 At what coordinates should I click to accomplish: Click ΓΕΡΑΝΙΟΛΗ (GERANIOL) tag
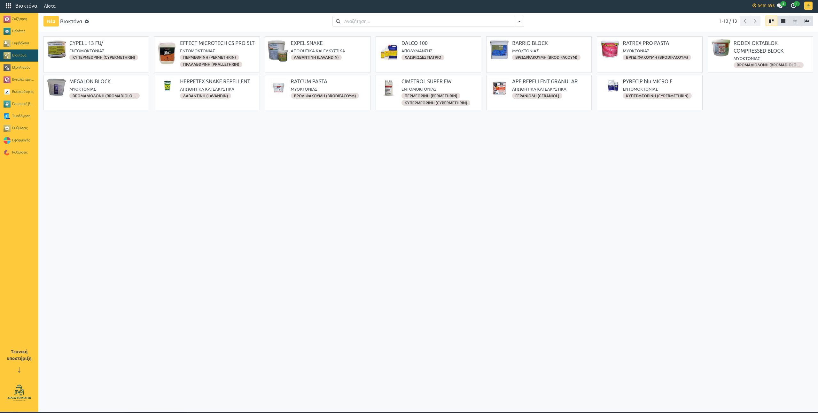pyautogui.click(x=537, y=96)
